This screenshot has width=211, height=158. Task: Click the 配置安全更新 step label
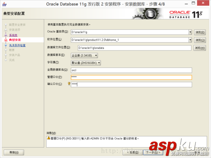tap(17, 25)
